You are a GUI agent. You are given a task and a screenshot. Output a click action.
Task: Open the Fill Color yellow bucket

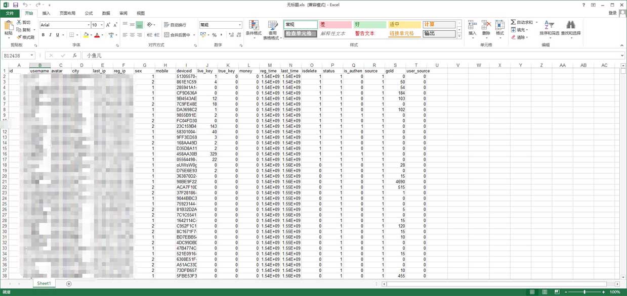tap(86, 35)
